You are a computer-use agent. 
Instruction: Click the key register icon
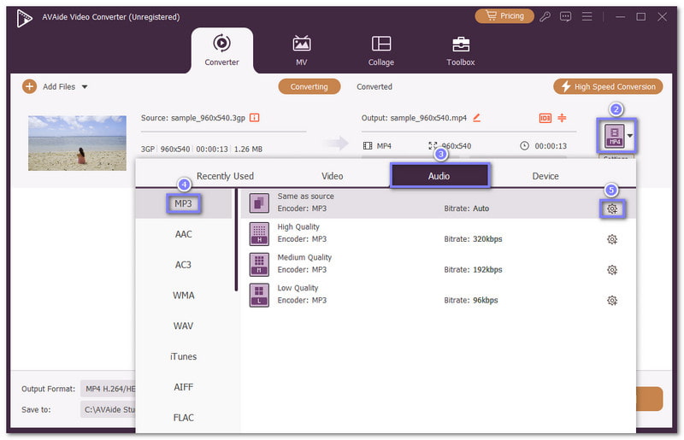545,16
